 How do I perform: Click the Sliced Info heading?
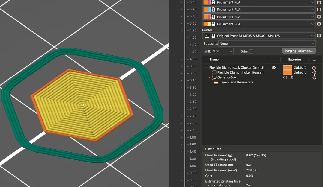tap(213, 149)
